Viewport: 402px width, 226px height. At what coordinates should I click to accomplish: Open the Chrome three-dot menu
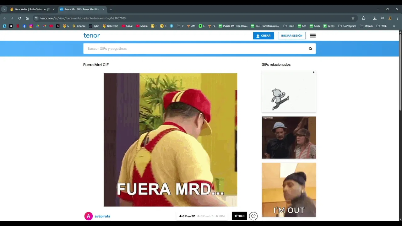[x=397, y=18]
